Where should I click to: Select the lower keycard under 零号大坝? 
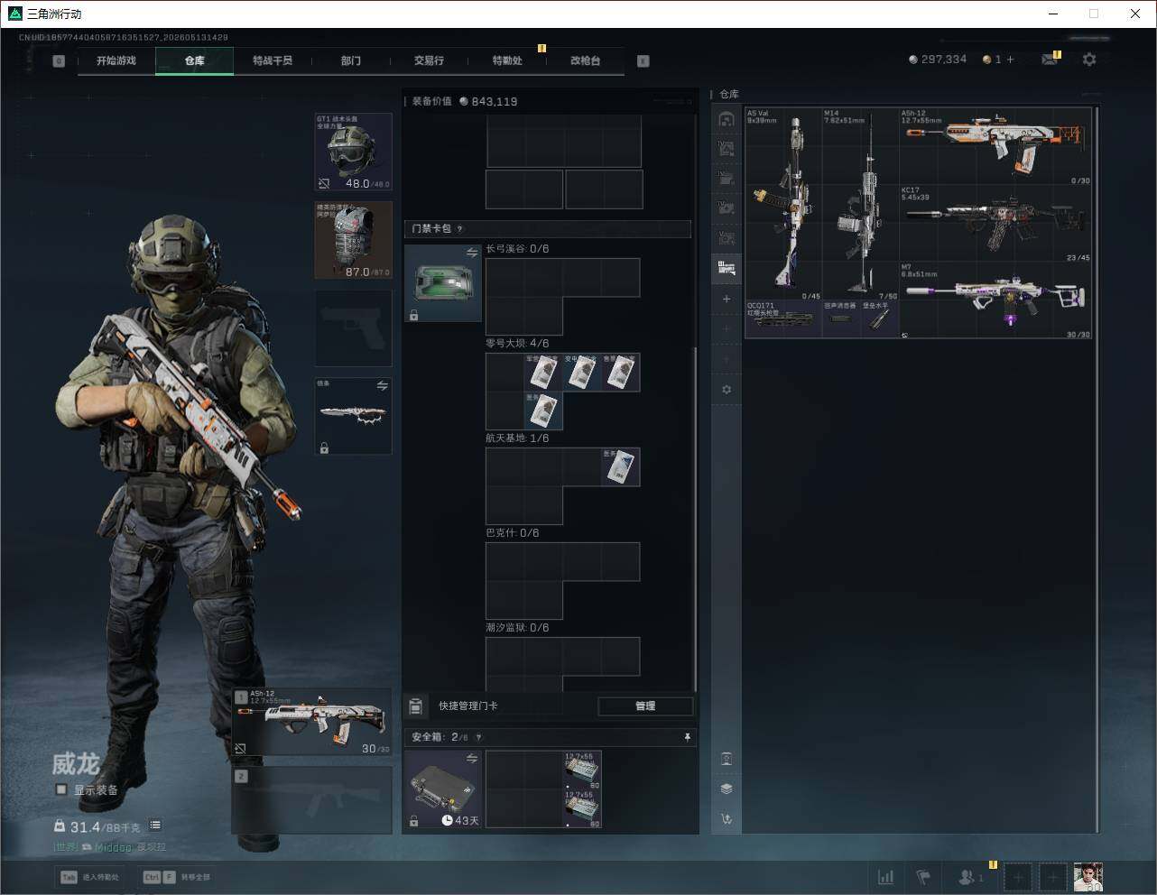[x=543, y=411]
